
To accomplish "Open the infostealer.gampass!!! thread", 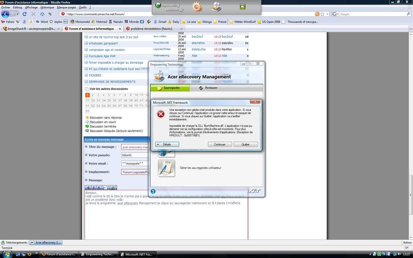I will 103,43.
